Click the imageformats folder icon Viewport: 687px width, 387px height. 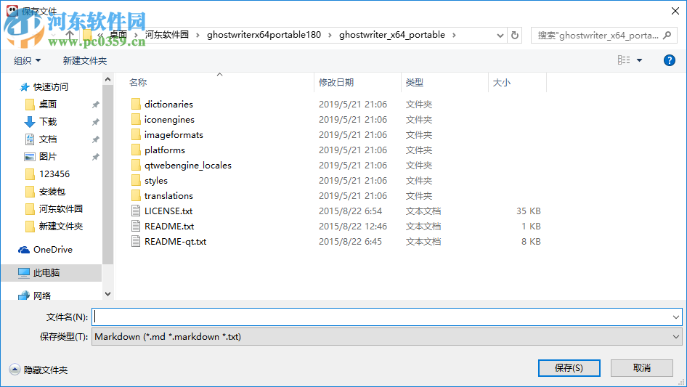(x=136, y=134)
